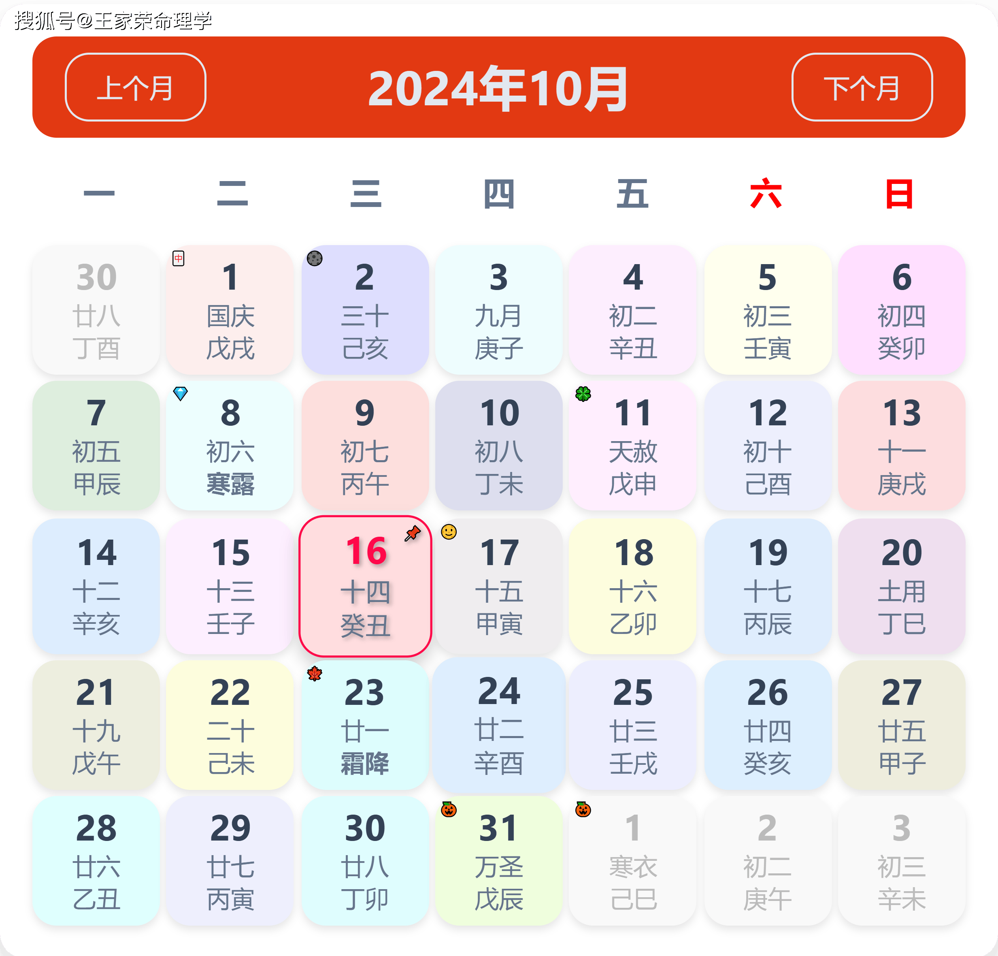
Task: Select October 19 十七 丙辰 date
Action: (768, 586)
